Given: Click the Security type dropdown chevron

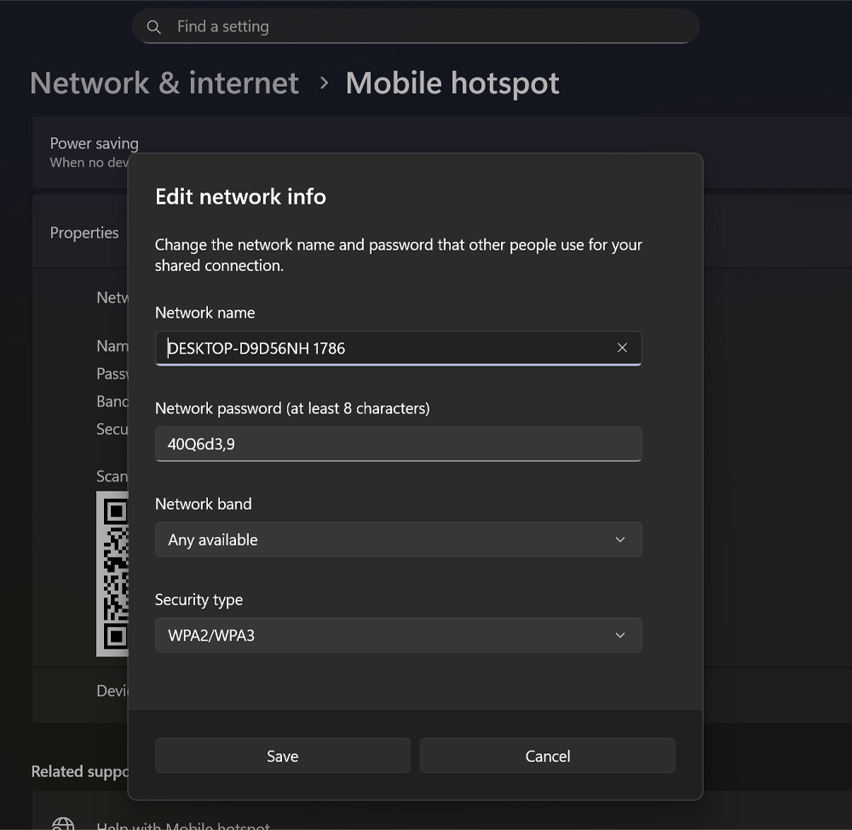Looking at the screenshot, I should coord(619,635).
